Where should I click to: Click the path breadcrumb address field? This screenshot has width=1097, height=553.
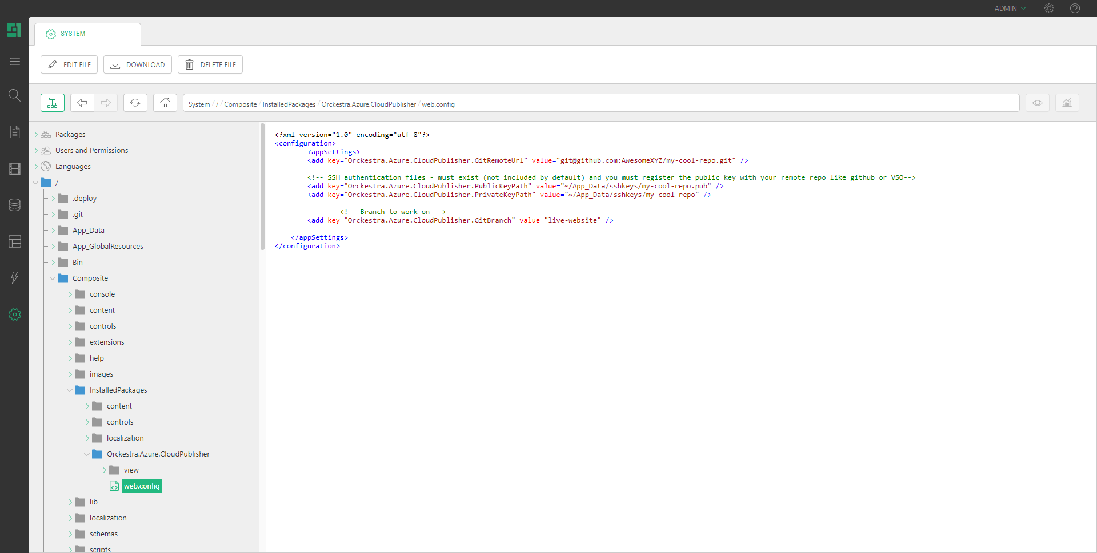point(686,103)
